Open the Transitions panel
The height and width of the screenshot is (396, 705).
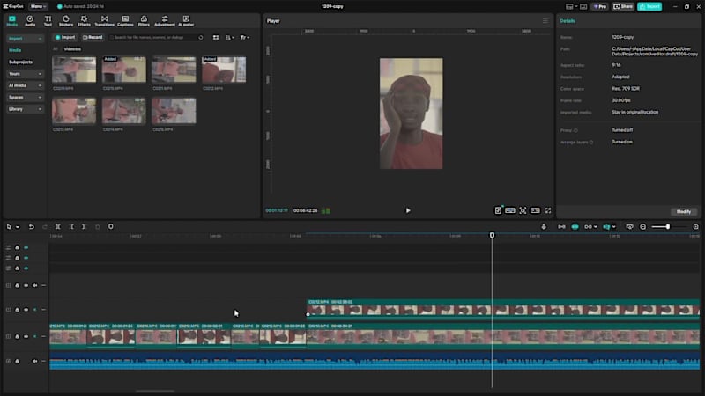(x=104, y=20)
